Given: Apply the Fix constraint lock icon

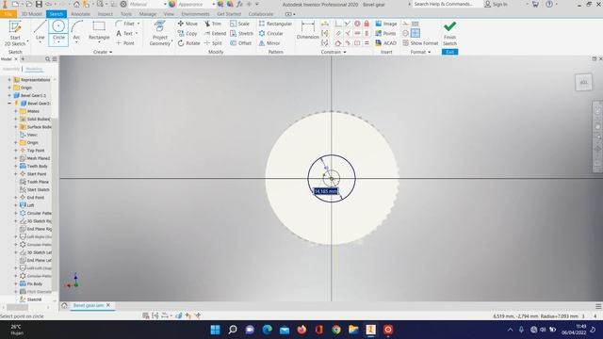Looking at the screenshot, I should tap(367, 24).
